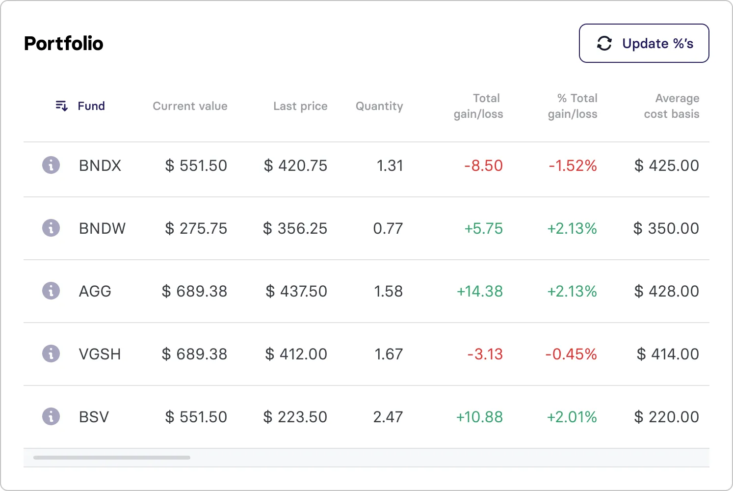Click VGSH percent loss -0.45%

click(571, 354)
